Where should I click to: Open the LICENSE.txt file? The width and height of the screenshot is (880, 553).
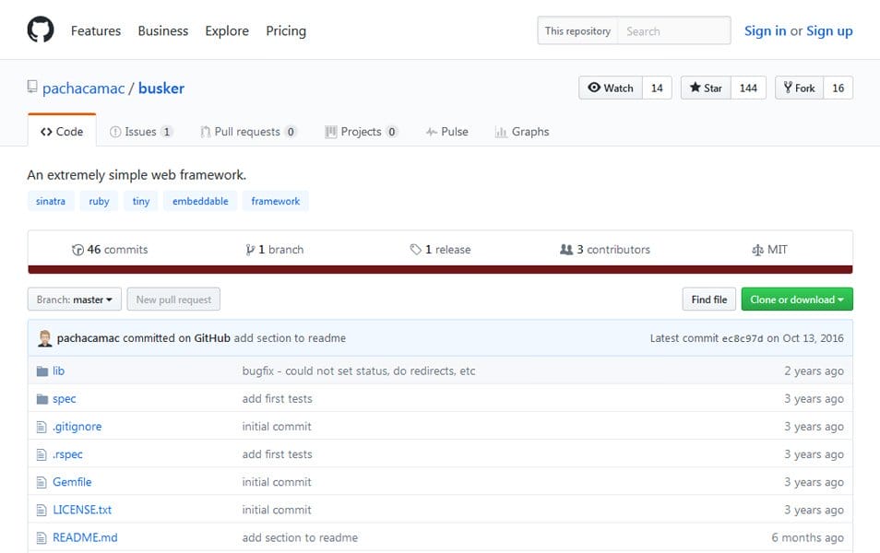(82, 511)
